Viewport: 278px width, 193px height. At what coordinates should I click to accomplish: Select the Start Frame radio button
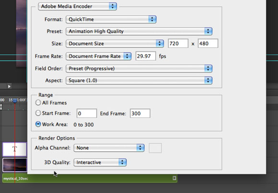38,113
